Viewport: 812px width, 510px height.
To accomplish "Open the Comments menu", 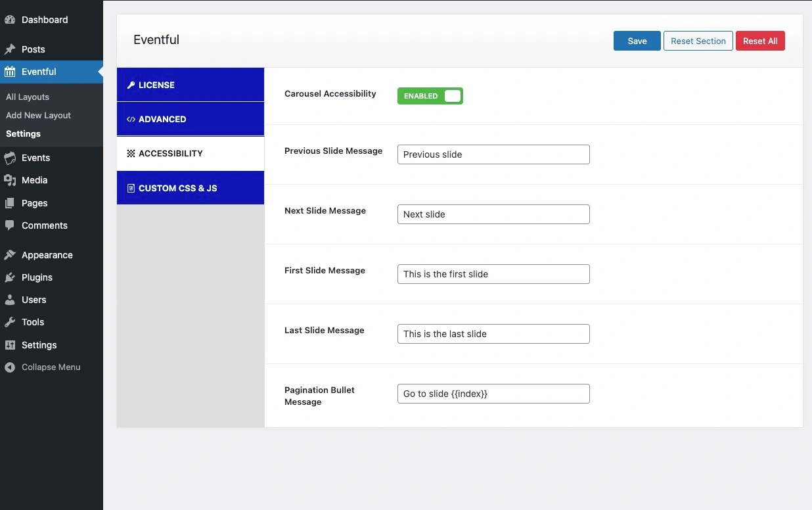I will [x=51, y=225].
